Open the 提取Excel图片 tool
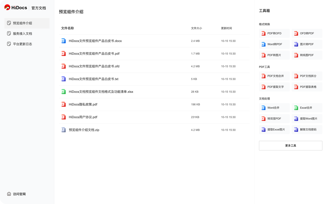 (274, 129)
